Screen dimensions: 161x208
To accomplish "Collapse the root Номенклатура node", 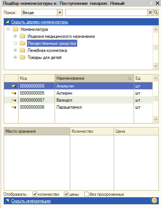I will click(8, 29).
